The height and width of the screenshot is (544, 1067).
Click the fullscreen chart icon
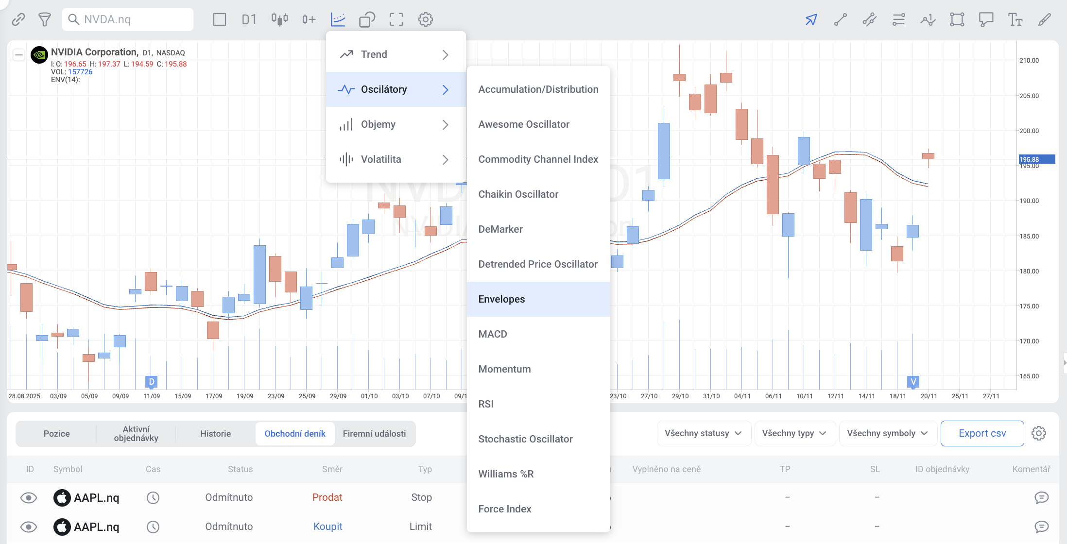(396, 19)
